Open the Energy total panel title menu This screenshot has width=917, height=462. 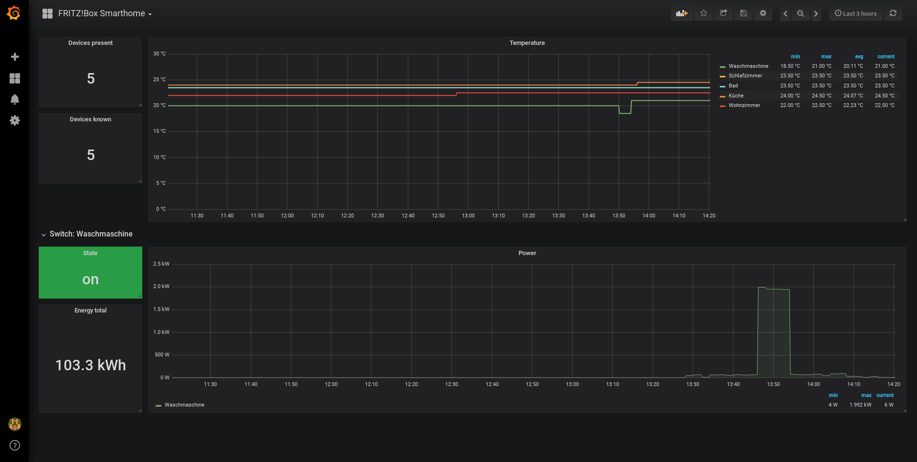90,311
